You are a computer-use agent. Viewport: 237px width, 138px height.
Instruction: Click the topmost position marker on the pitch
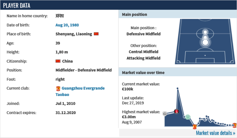205,32
